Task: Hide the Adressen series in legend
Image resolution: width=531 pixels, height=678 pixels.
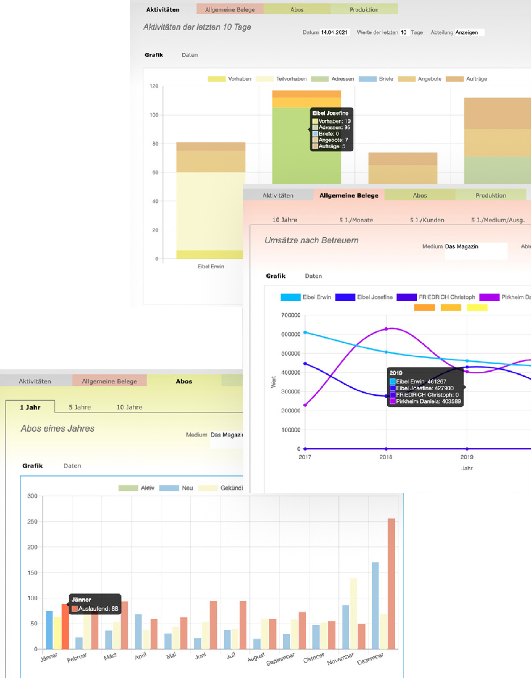Action: click(x=332, y=79)
